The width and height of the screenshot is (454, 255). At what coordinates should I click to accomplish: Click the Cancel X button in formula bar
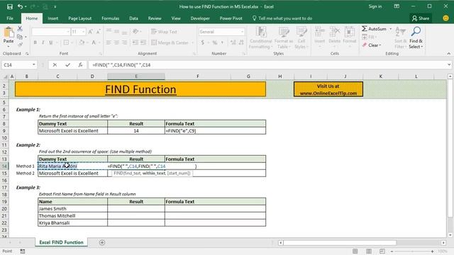(55, 65)
